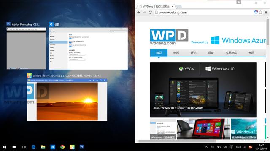Pick the Adobe Photoshop CS3 window thumbnail
Screen dimensions: 270x151
[26, 48]
